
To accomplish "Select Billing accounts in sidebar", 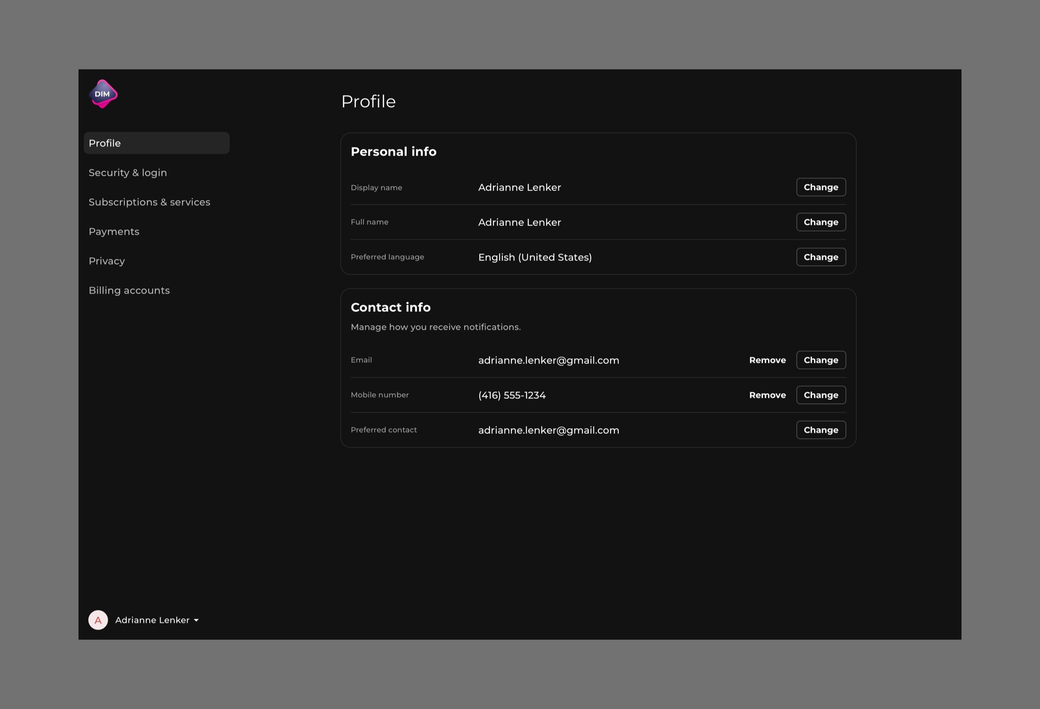I will 129,290.
